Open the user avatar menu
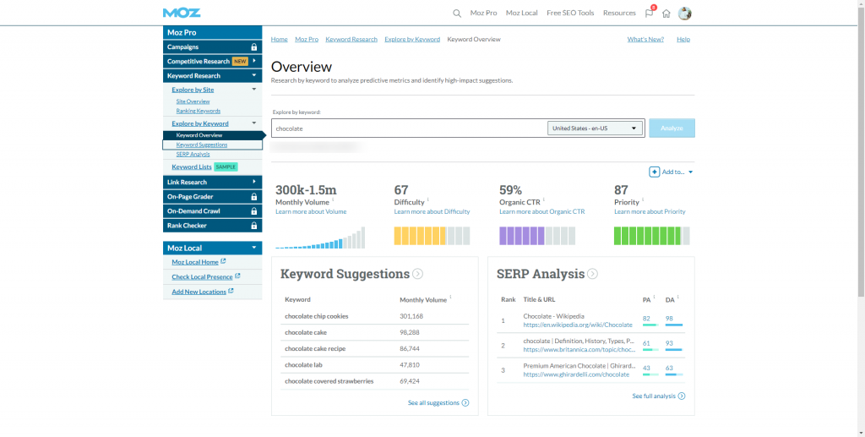The height and width of the screenshot is (437, 865). (684, 14)
